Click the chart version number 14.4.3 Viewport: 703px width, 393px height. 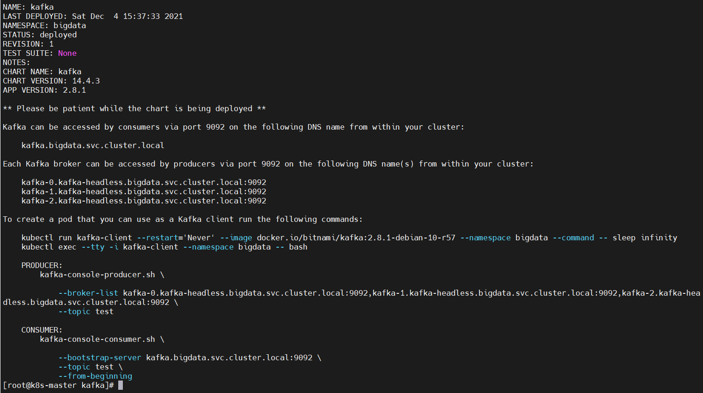(x=86, y=81)
